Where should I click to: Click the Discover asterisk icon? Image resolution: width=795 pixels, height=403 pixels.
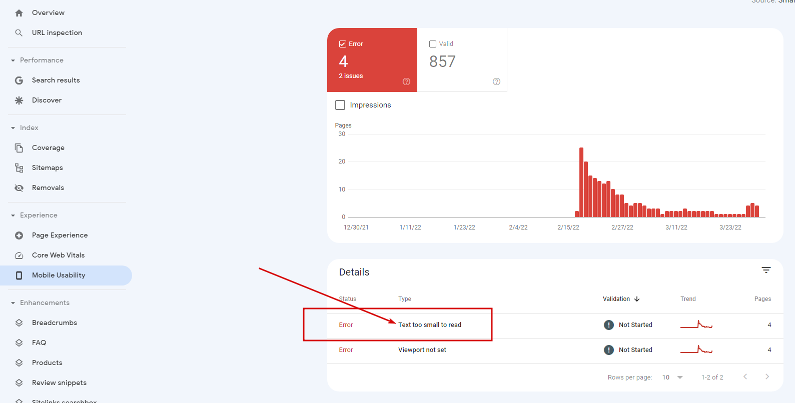(x=19, y=100)
